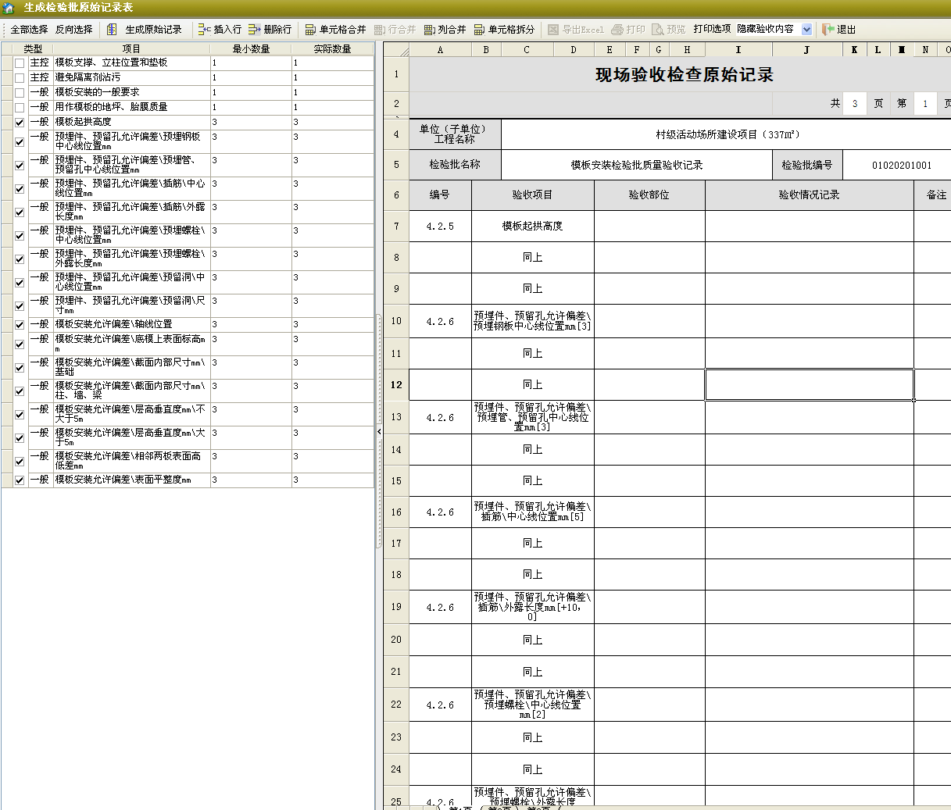The image size is (951, 810).
Task: Click the select-all corner of the spreadsheet
Action: pos(396,50)
